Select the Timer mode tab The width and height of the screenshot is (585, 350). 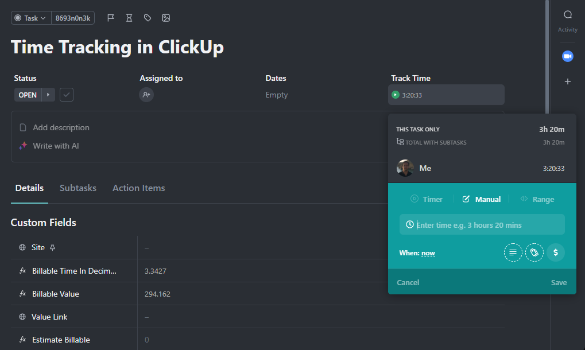coord(427,200)
